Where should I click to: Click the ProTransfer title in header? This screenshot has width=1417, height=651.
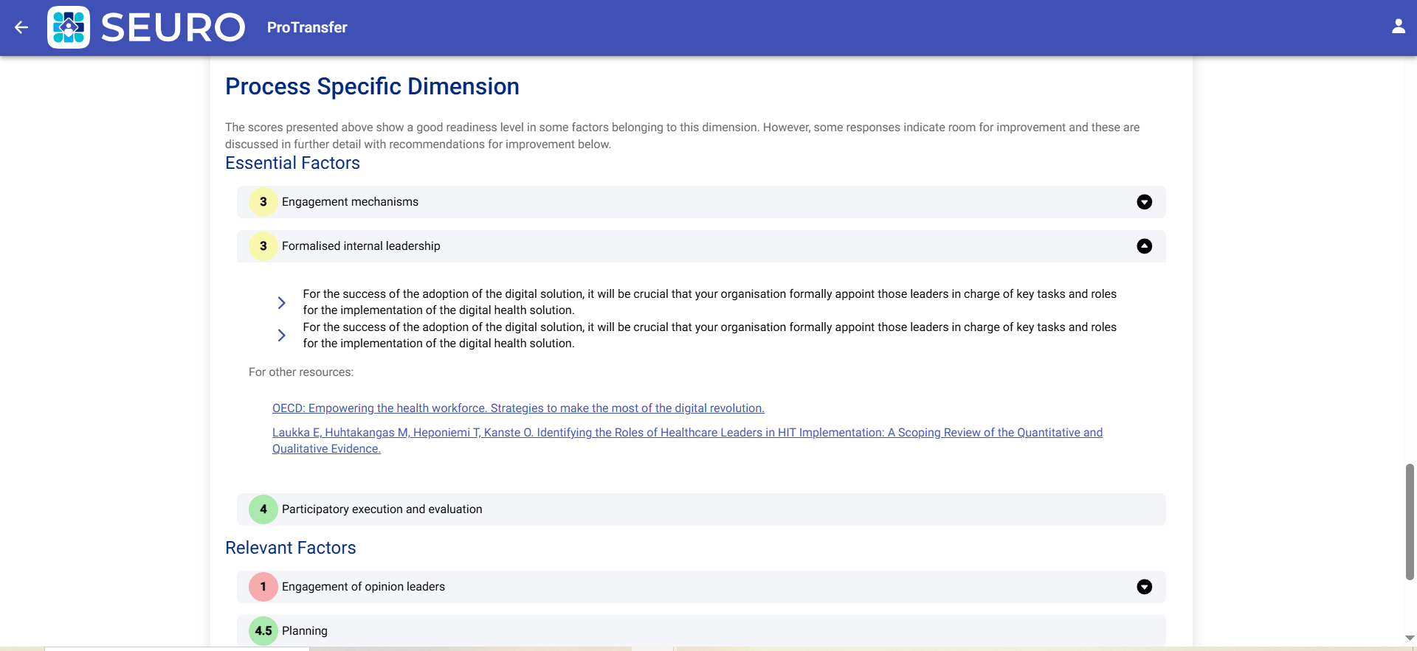tap(307, 27)
